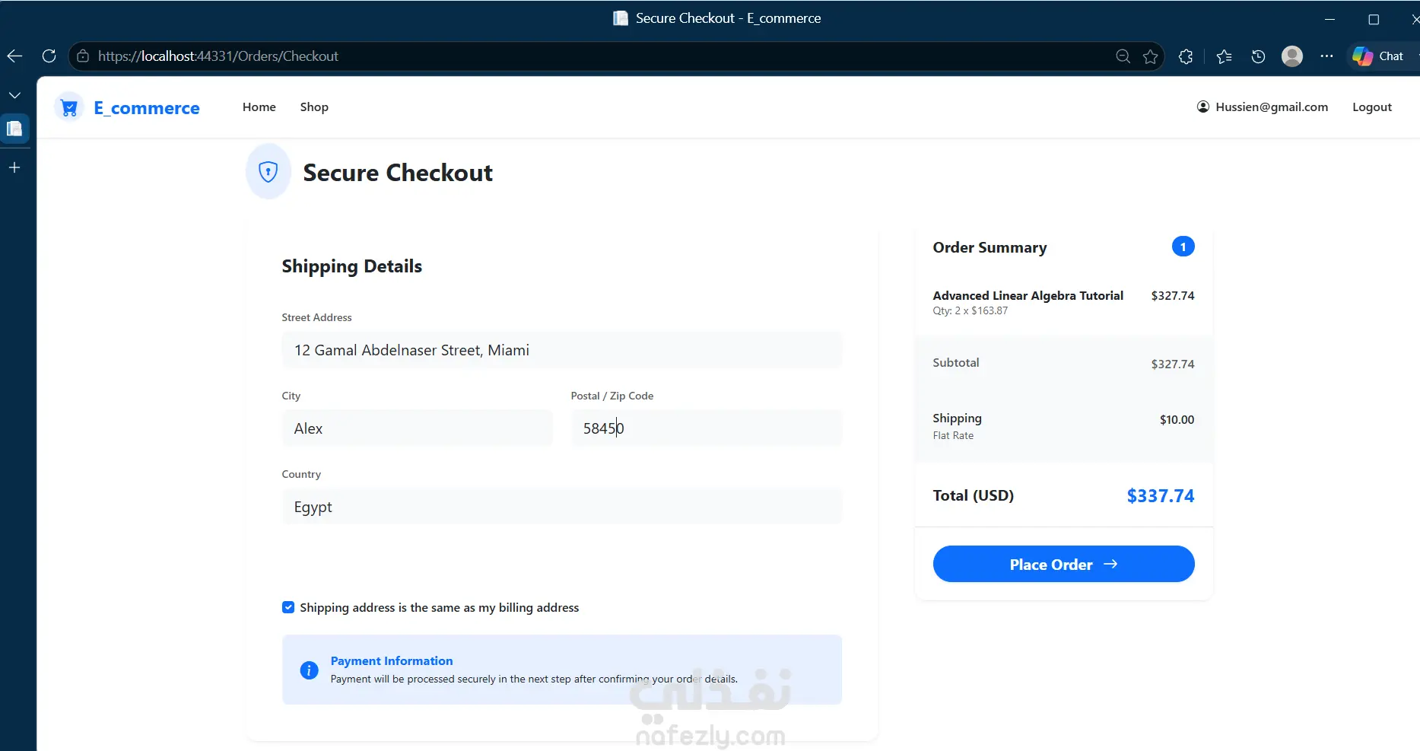Go back to the previous page
This screenshot has width=1420, height=751.
pos(14,56)
